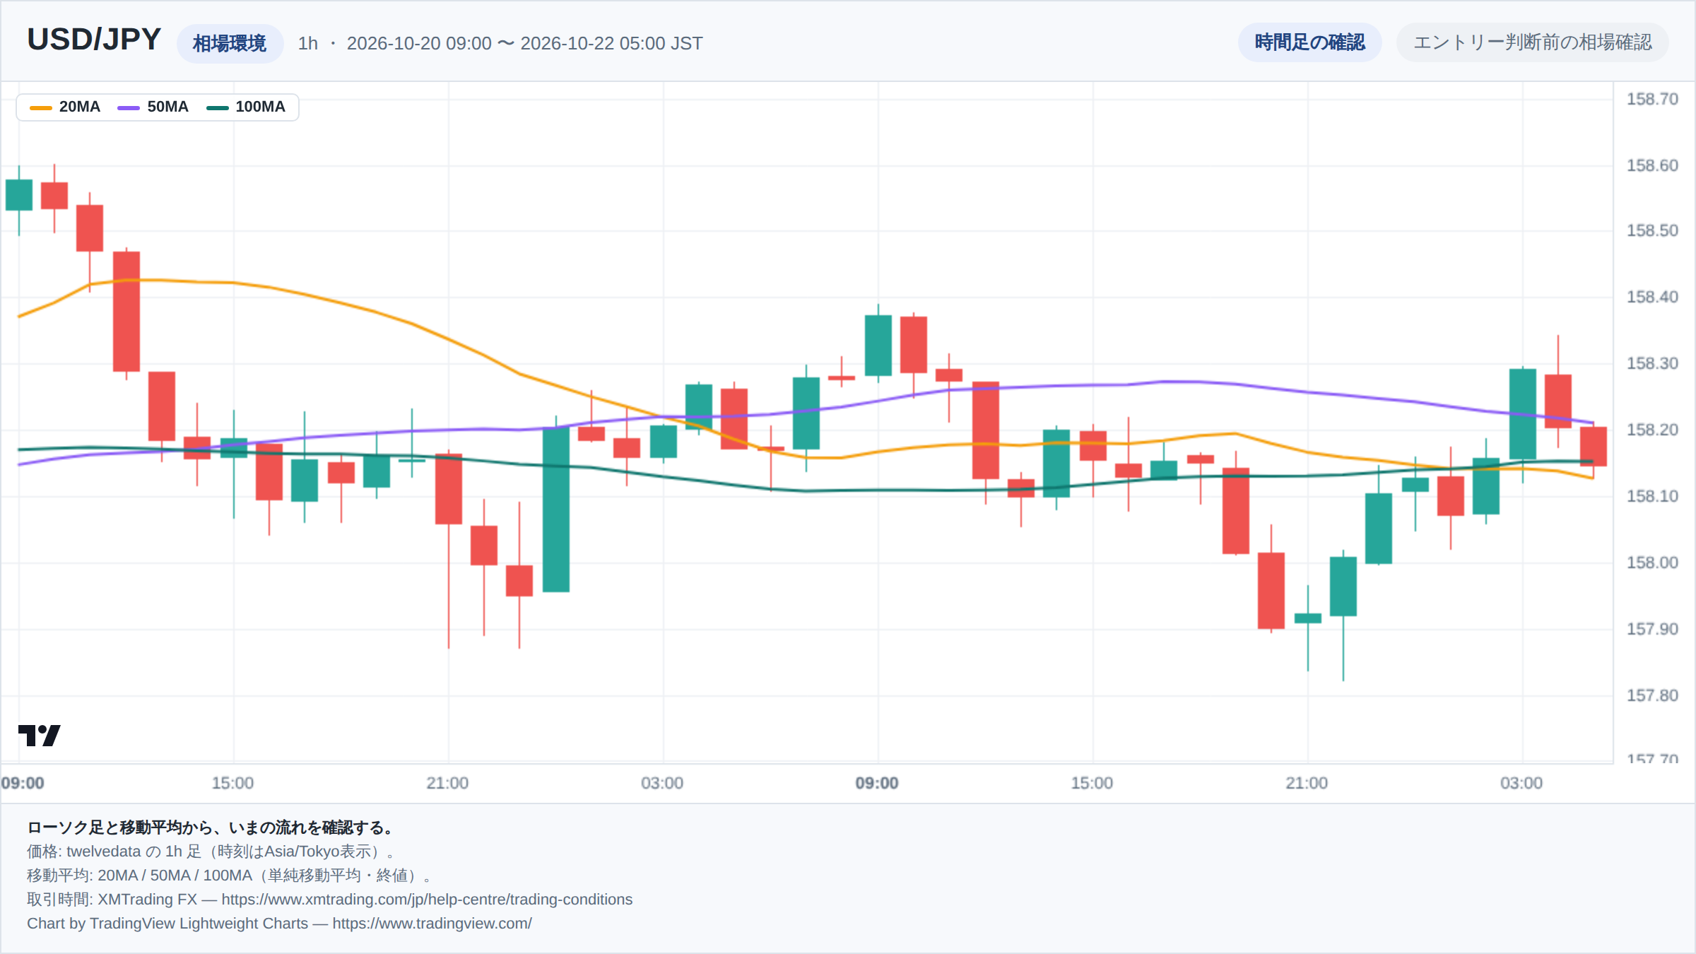Click the second 21:00 time axis label
This screenshot has height=954, width=1696.
[1307, 783]
